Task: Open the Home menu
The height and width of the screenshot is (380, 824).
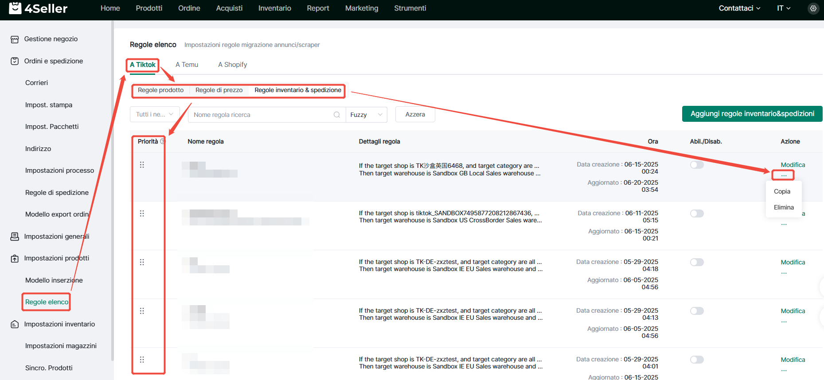Action: click(110, 8)
